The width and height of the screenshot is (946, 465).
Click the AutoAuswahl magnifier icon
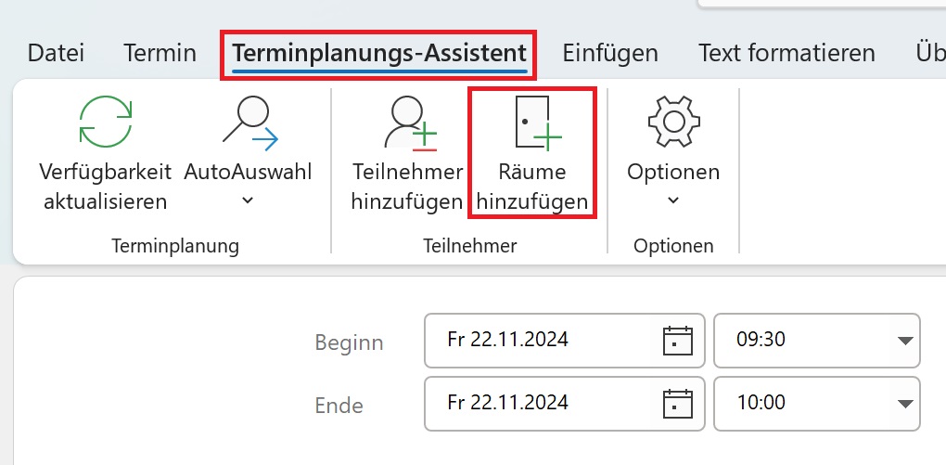[249, 123]
